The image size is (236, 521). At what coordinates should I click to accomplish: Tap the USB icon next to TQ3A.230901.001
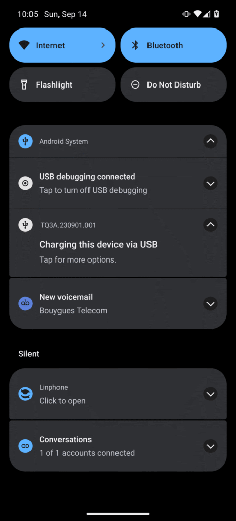click(25, 225)
